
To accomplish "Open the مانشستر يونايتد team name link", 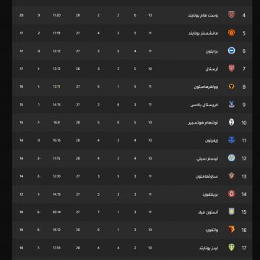I will tap(203, 33).
